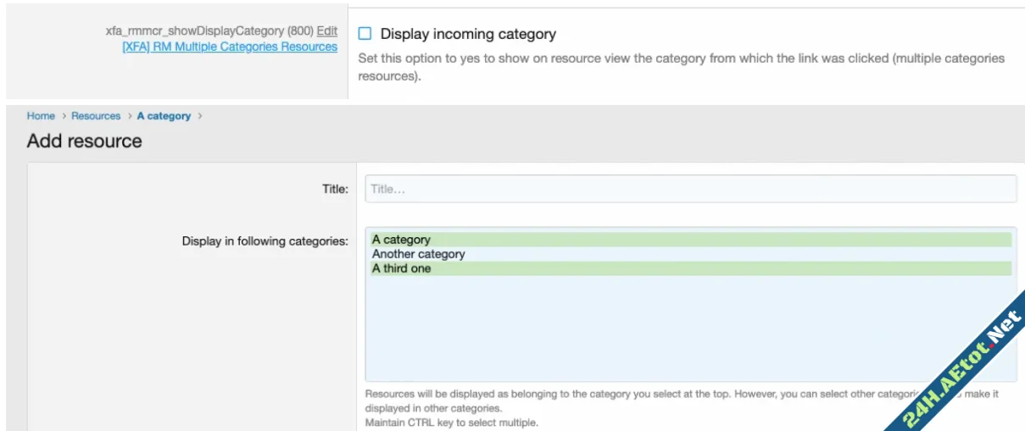Click the chevron arrow after Home breadcrumb
This screenshot has width=1025, height=431.
(63, 116)
